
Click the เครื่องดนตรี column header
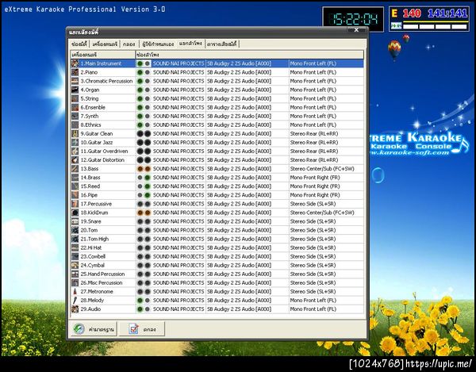[103, 55]
